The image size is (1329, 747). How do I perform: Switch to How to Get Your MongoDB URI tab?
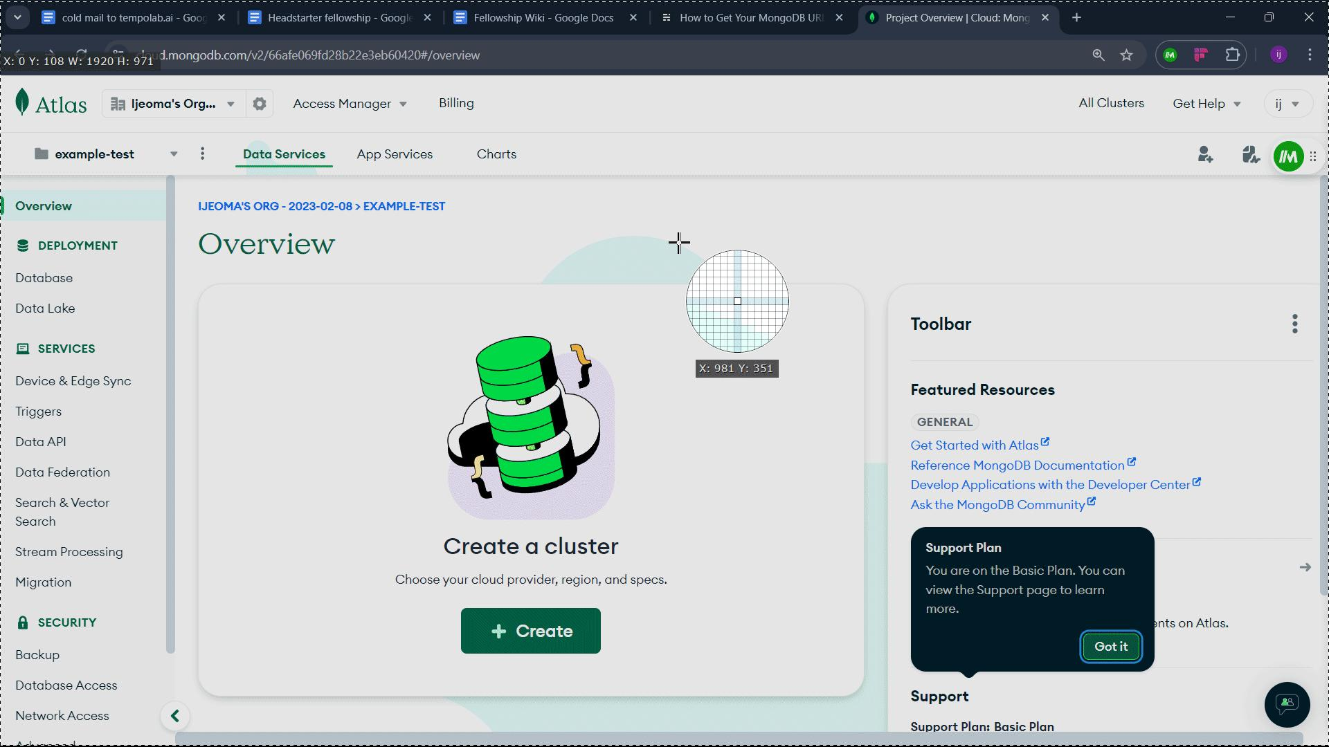[x=752, y=18]
